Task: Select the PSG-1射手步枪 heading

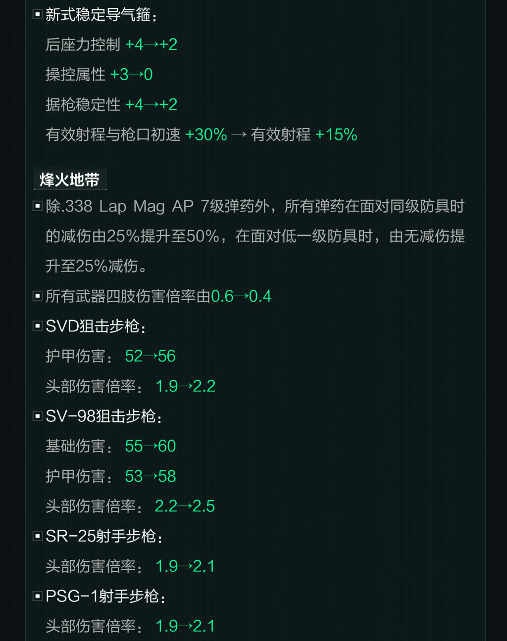Action: [104, 596]
